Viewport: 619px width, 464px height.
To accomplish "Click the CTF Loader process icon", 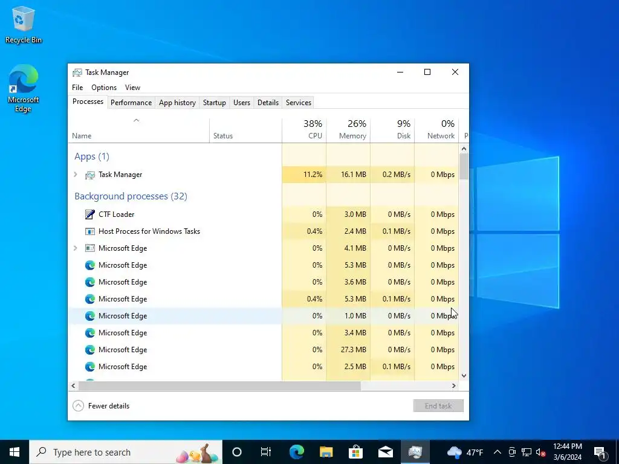I will (x=90, y=214).
